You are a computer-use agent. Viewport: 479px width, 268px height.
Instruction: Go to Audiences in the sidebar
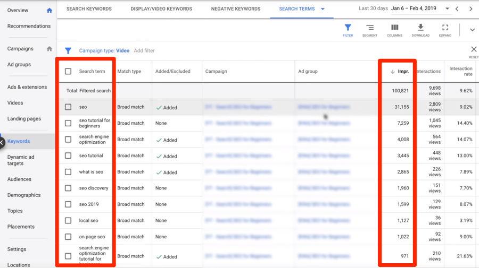point(19,179)
